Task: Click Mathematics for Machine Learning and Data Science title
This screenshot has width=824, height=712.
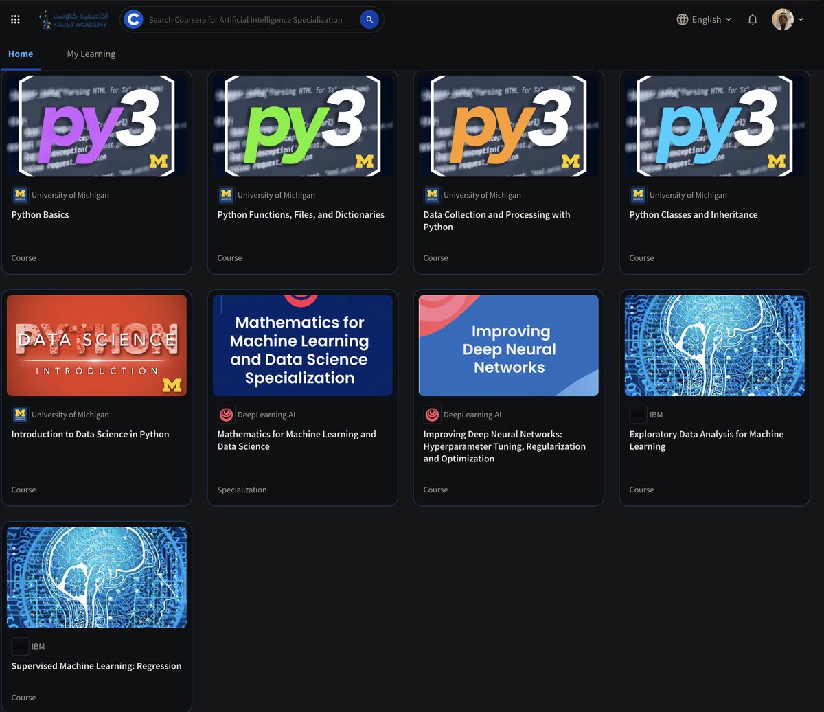Action: (297, 440)
